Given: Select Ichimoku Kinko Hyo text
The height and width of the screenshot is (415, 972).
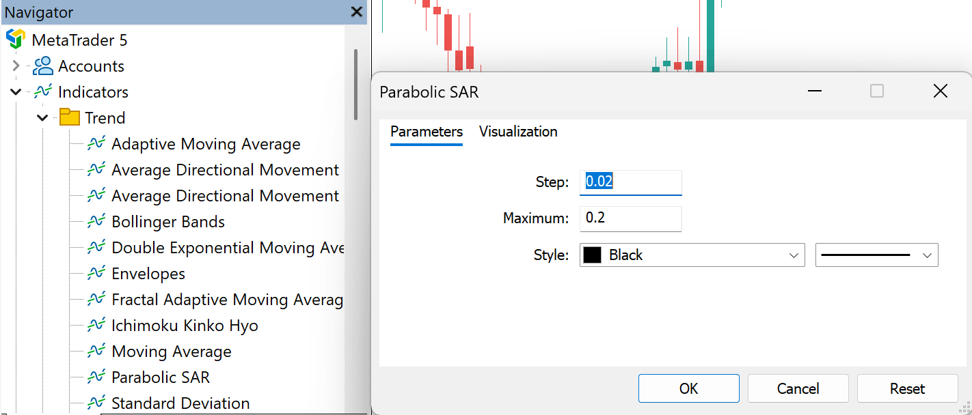Looking at the screenshot, I should (185, 326).
